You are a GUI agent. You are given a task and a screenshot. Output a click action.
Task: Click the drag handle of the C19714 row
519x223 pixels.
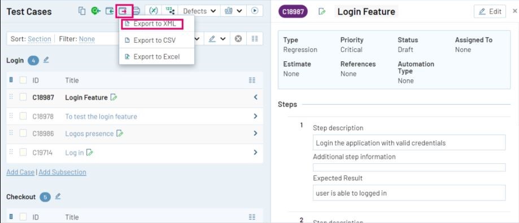pyautogui.click(x=11, y=151)
